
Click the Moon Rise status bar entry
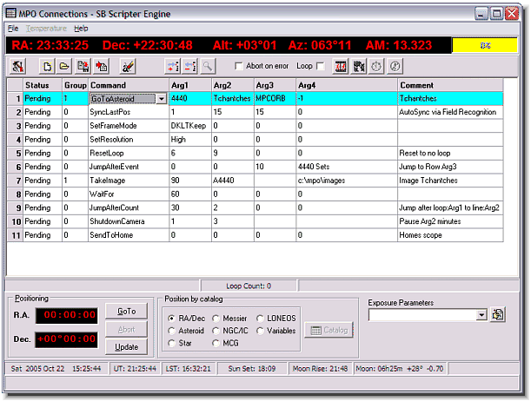click(320, 369)
